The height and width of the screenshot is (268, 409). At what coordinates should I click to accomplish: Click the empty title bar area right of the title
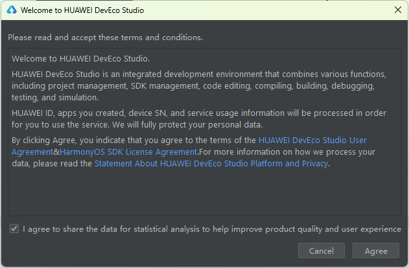(x=259, y=10)
